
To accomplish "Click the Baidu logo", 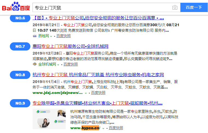I will click(x=16, y=6).
